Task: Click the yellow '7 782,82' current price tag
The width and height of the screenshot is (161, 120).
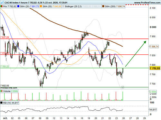Action: tap(155, 68)
